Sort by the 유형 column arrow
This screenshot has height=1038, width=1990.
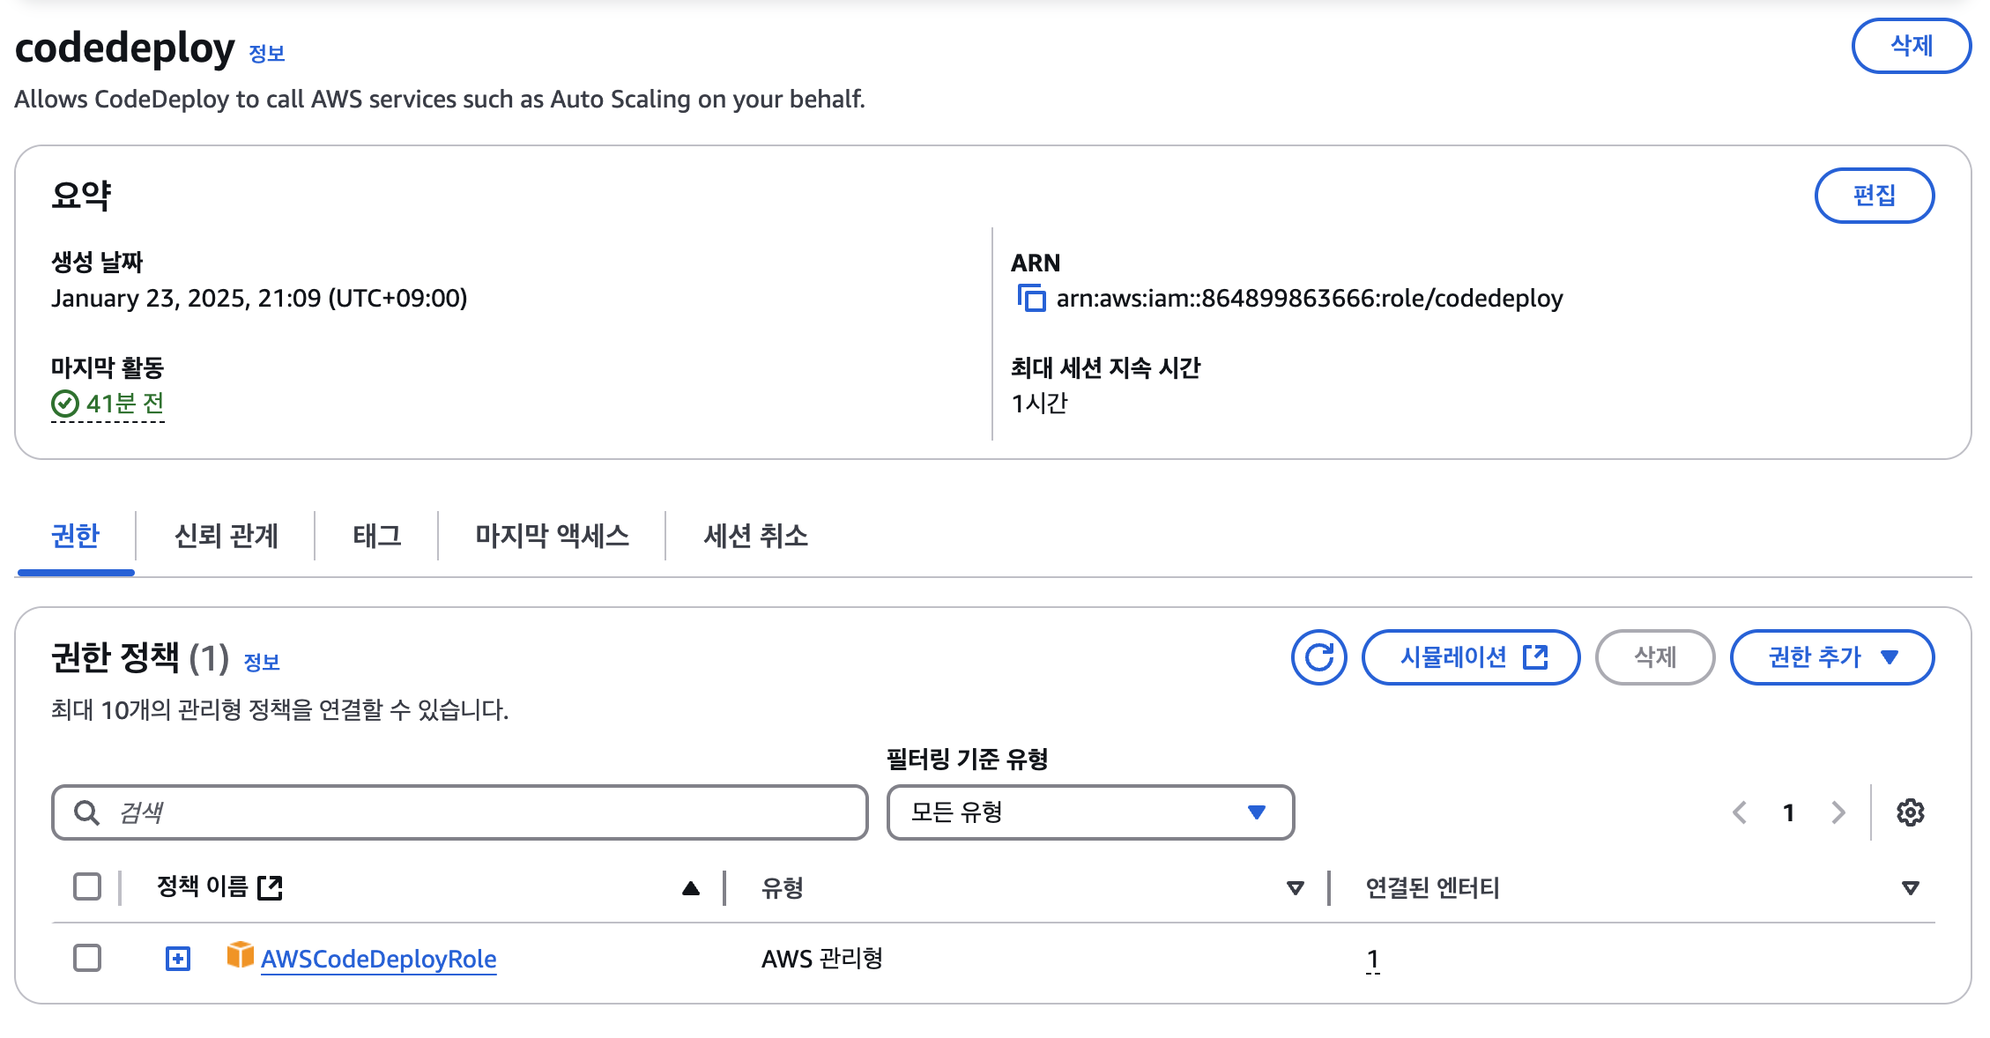(x=1295, y=888)
